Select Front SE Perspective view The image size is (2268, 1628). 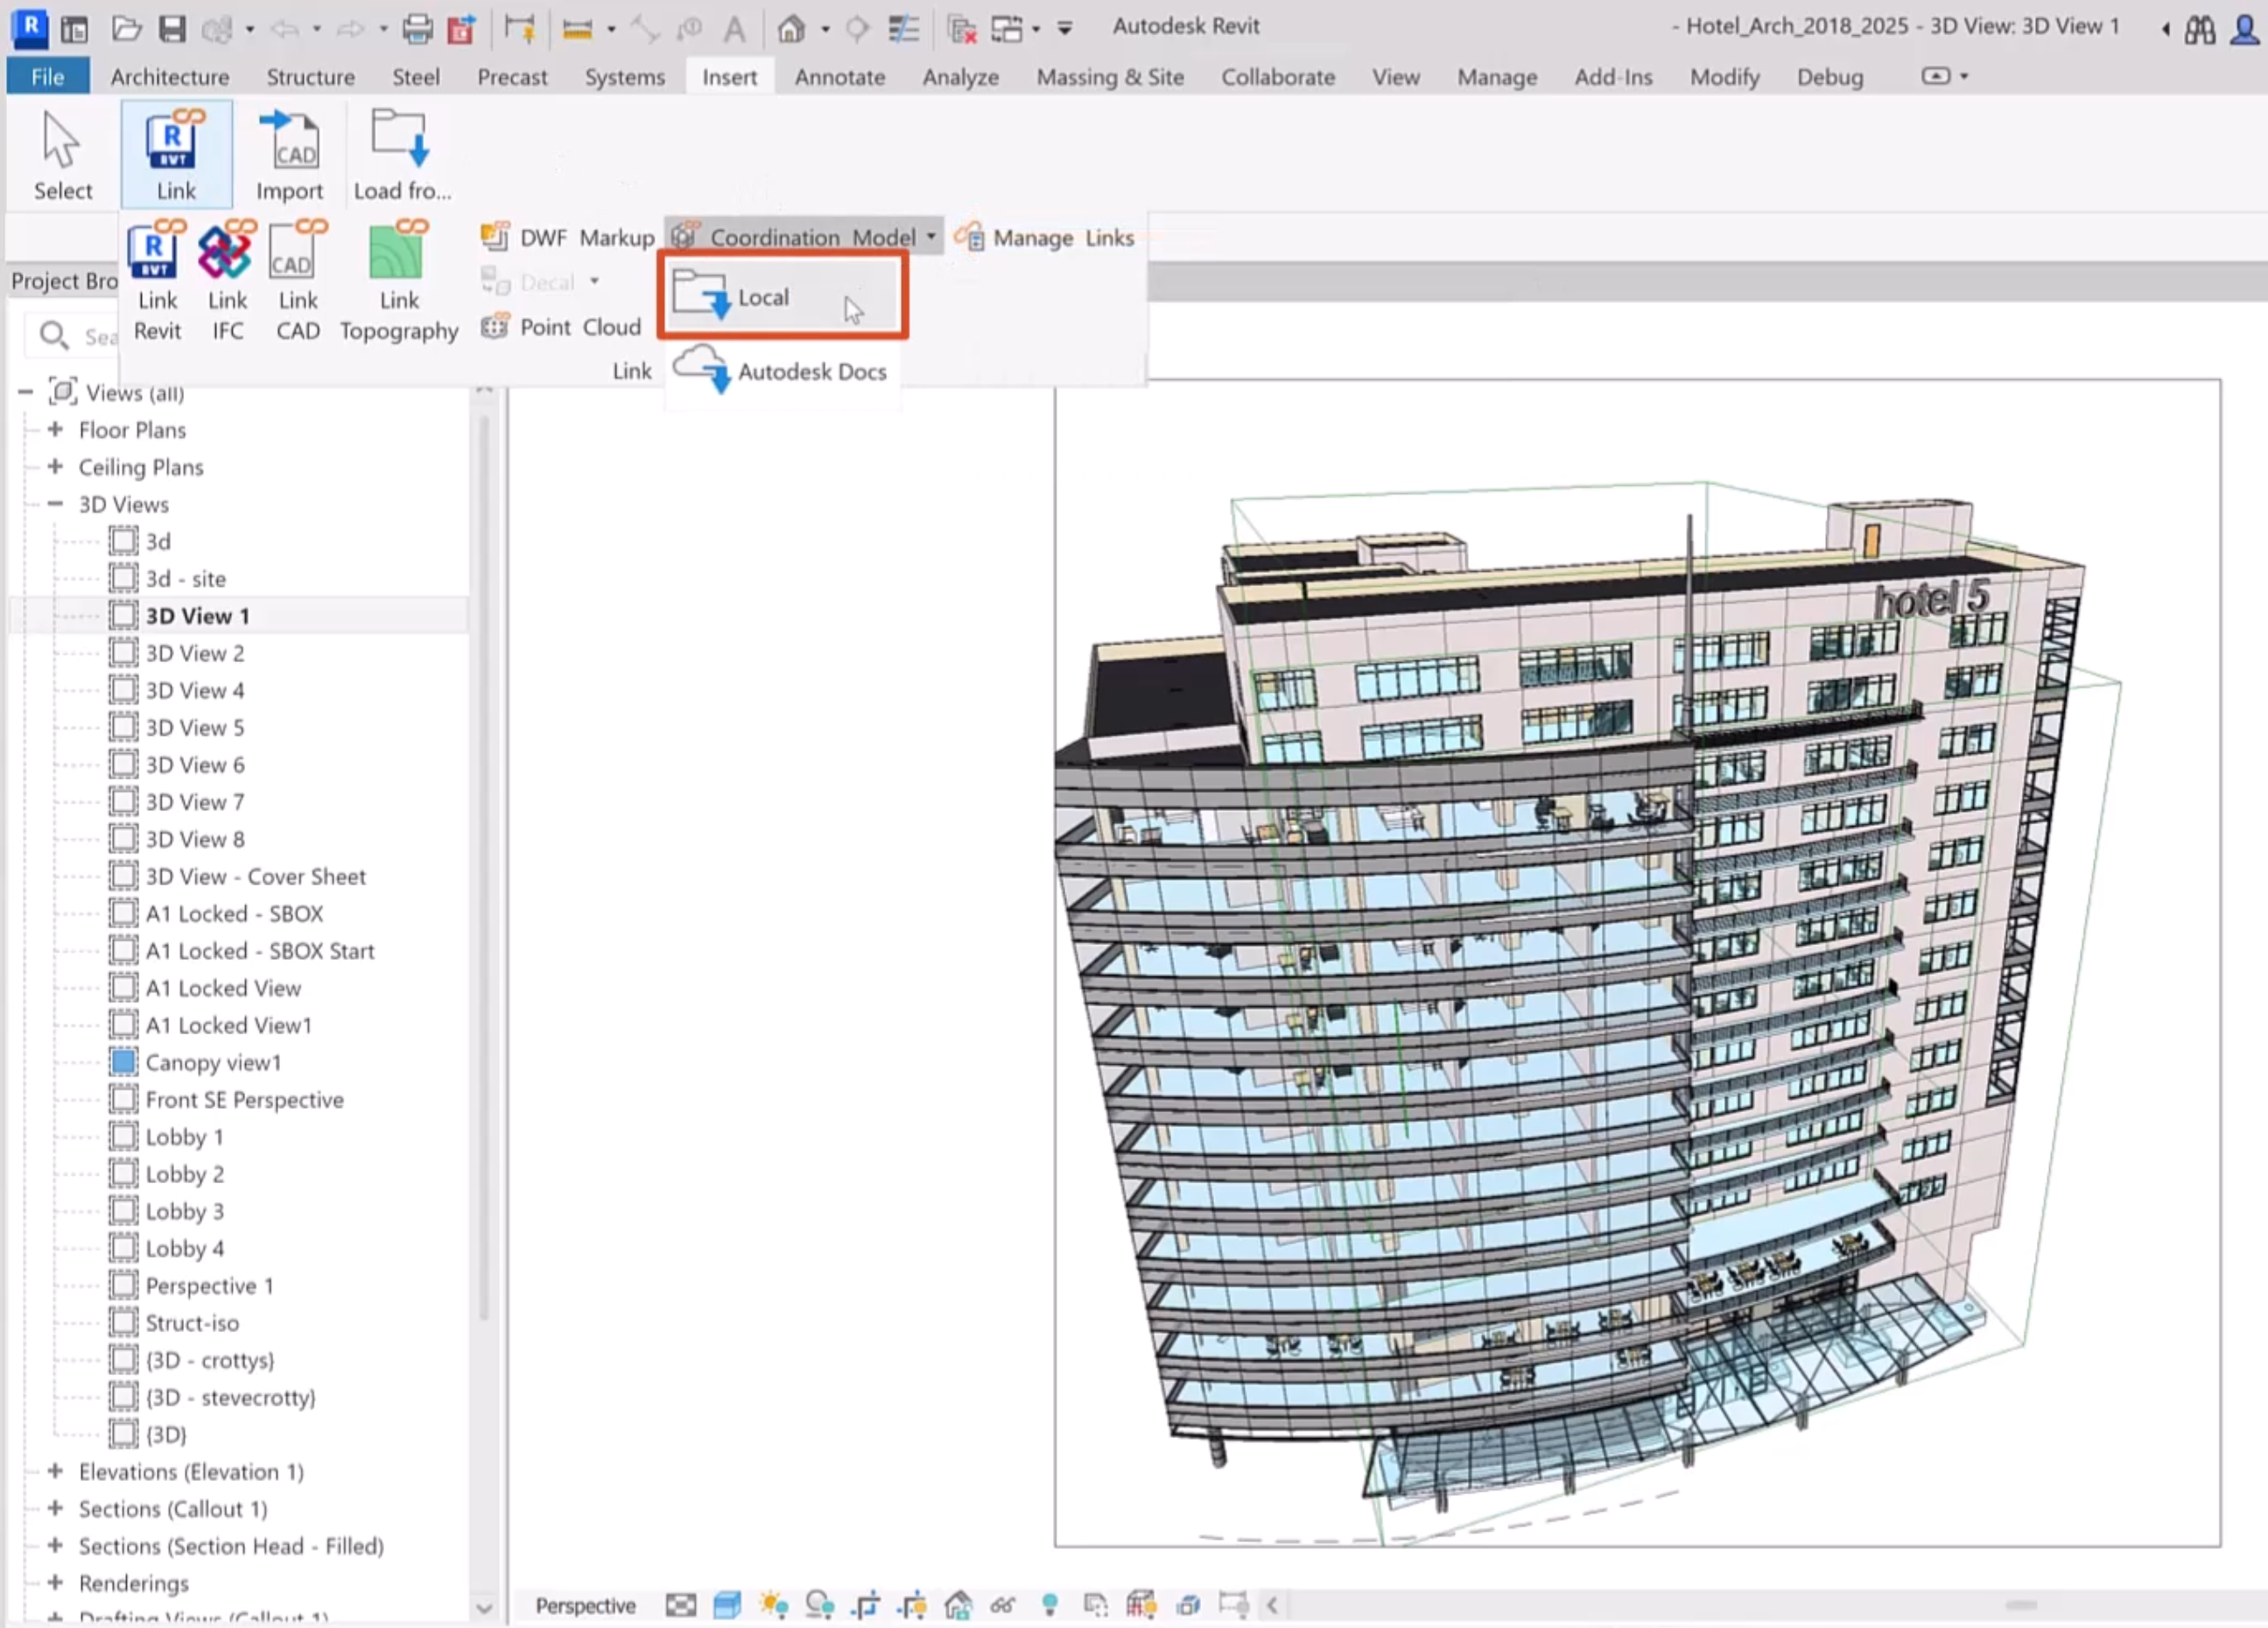[244, 1100]
